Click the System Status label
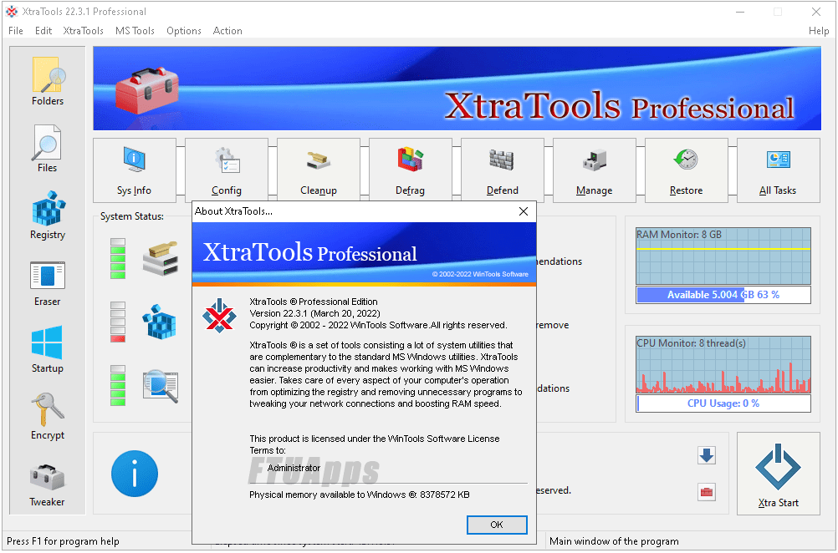The image size is (838, 553). click(x=132, y=216)
